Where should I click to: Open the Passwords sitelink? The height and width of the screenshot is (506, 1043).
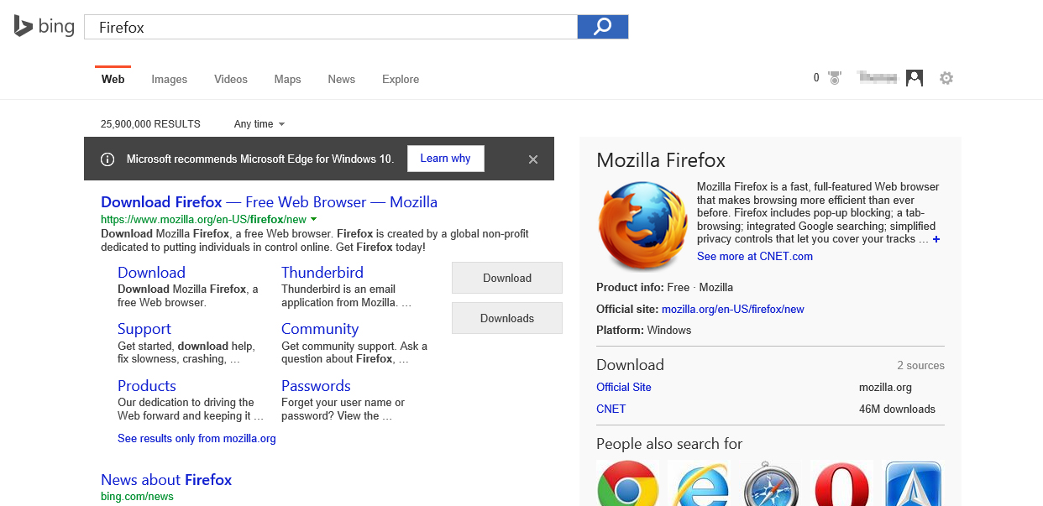[x=316, y=386]
